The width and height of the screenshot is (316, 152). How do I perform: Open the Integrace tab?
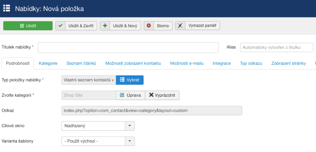coord(222,64)
